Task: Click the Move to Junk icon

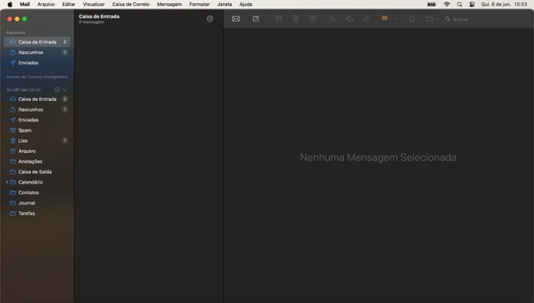Action: pos(313,19)
